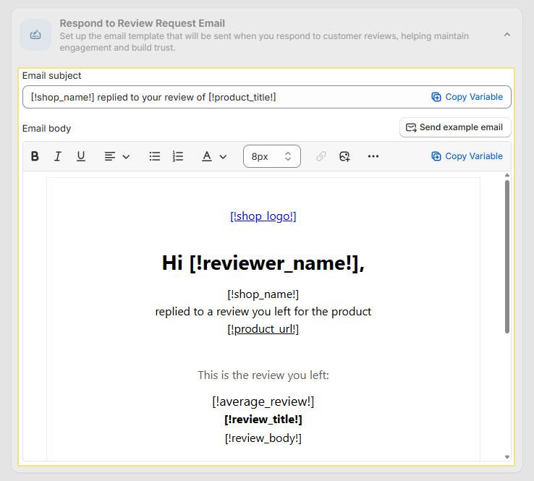Toggle bold formatting in the email body toolbar
534x481 pixels.
coord(35,156)
